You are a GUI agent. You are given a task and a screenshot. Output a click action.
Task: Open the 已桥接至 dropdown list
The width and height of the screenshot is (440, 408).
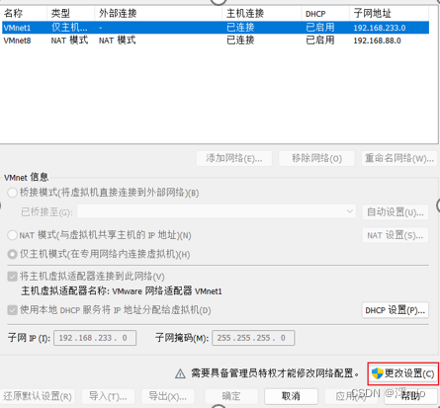(x=217, y=211)
